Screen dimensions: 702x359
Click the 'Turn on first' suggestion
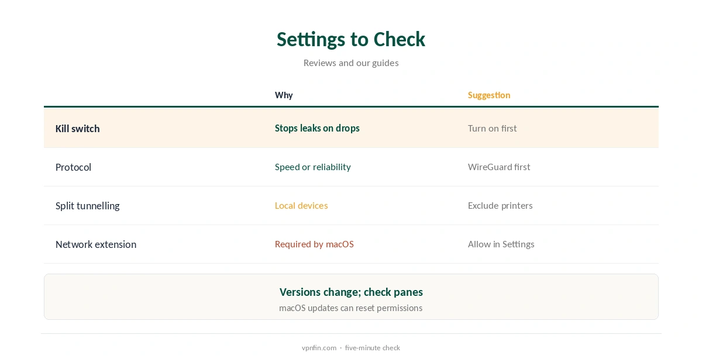(x=492, y=128)
